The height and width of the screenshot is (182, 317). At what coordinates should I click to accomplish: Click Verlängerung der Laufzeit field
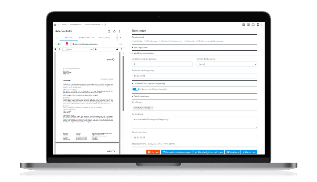162,64
